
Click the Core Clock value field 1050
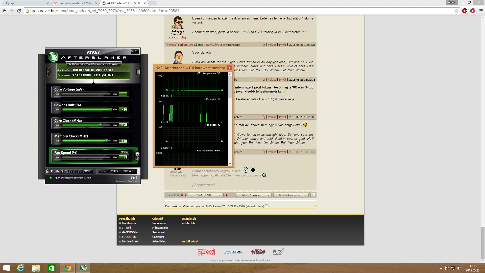coord(124,125)
